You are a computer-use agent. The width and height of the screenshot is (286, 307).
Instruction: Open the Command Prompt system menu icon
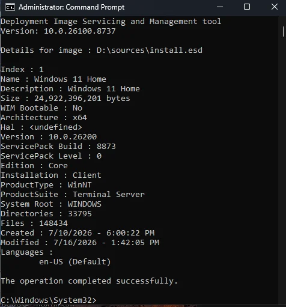click(x=10, y=7)
